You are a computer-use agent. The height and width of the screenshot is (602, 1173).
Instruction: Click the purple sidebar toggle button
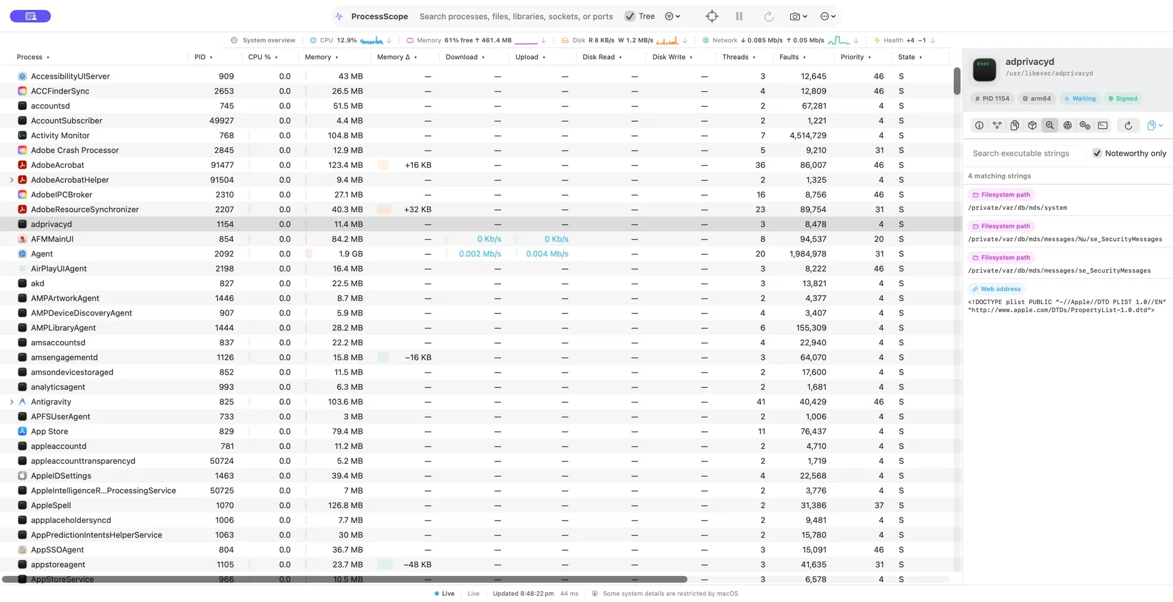point(30,16)
